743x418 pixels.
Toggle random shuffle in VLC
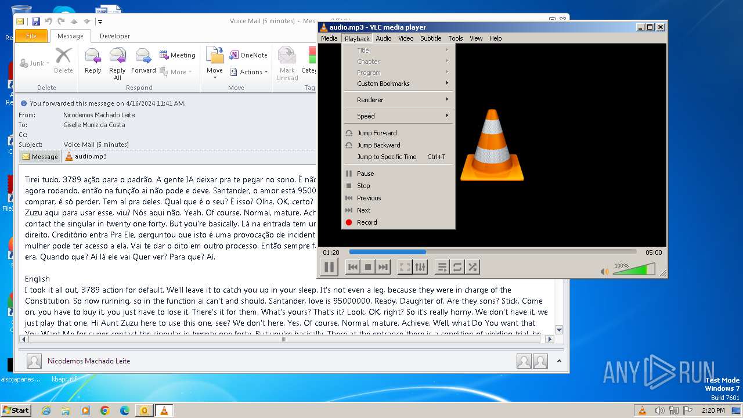tap(473, 267)
